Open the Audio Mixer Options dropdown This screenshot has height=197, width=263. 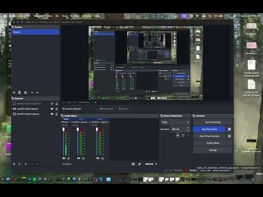[x=151, y=164]
